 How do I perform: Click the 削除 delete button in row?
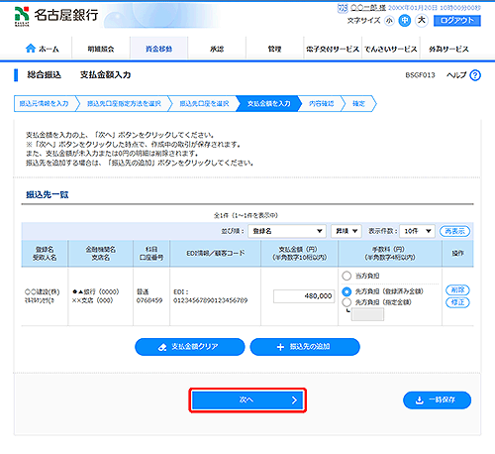(x=457, y=289)
